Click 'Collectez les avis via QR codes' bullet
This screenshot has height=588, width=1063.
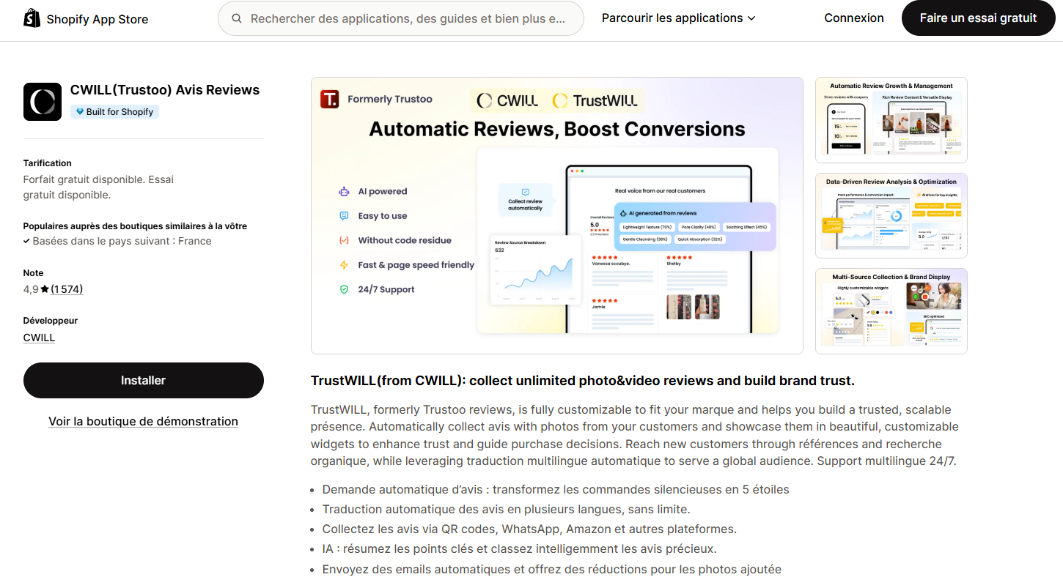[529, 529]
